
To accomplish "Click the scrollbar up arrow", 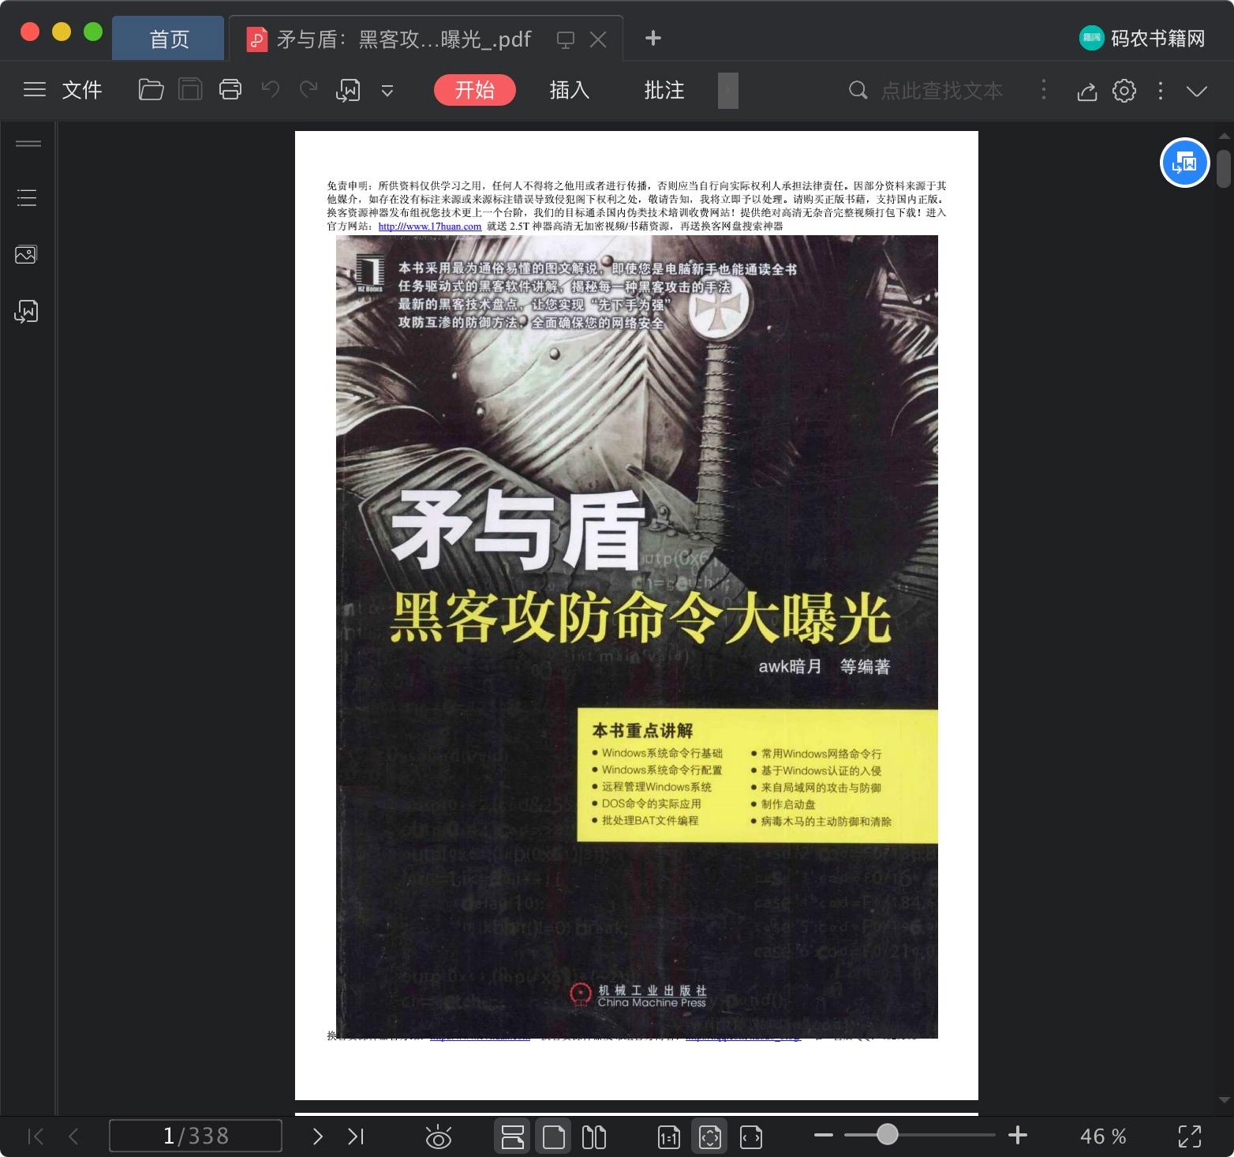I will pos(1224,137).
